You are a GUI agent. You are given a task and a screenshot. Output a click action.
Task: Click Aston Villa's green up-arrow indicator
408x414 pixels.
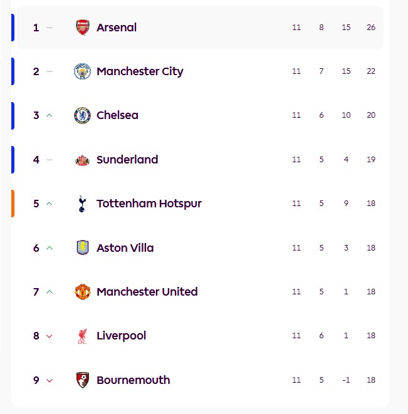[x=50, y=248]
